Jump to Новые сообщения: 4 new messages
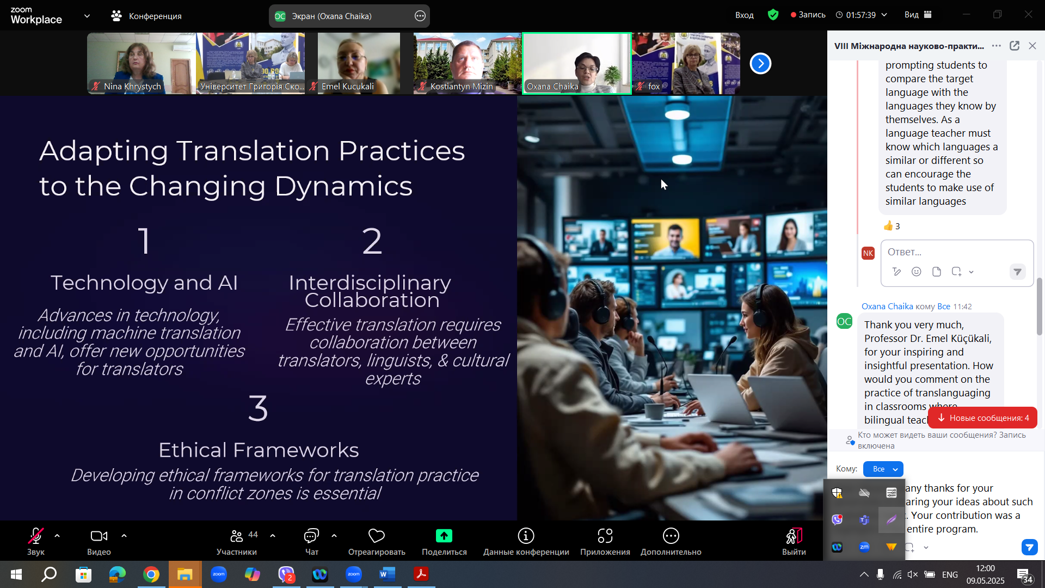Screen dimensions: 1045x588 pyautogui.click(x=983, y=418)
